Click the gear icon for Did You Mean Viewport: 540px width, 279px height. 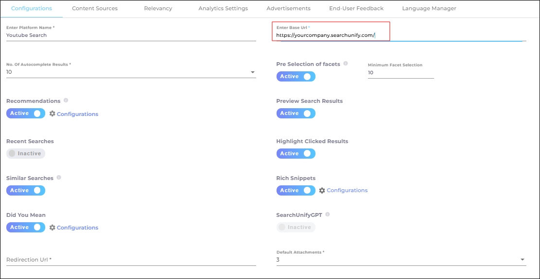coord(52,227)
